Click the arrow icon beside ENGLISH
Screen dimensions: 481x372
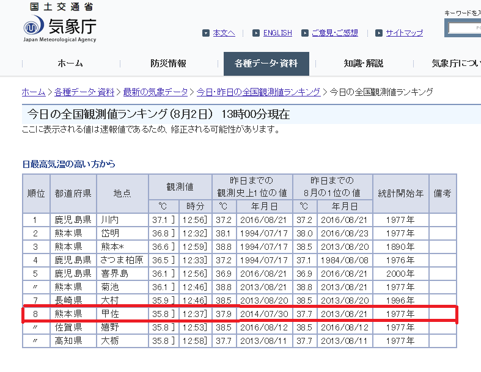click(256, 33)
